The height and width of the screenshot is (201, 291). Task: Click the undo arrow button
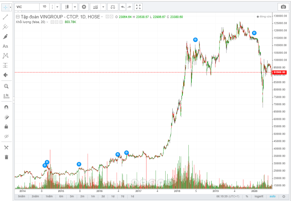click(123, 7)
